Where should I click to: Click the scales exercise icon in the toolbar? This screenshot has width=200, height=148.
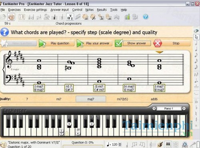pyautogui.click(x=78, y=17)
